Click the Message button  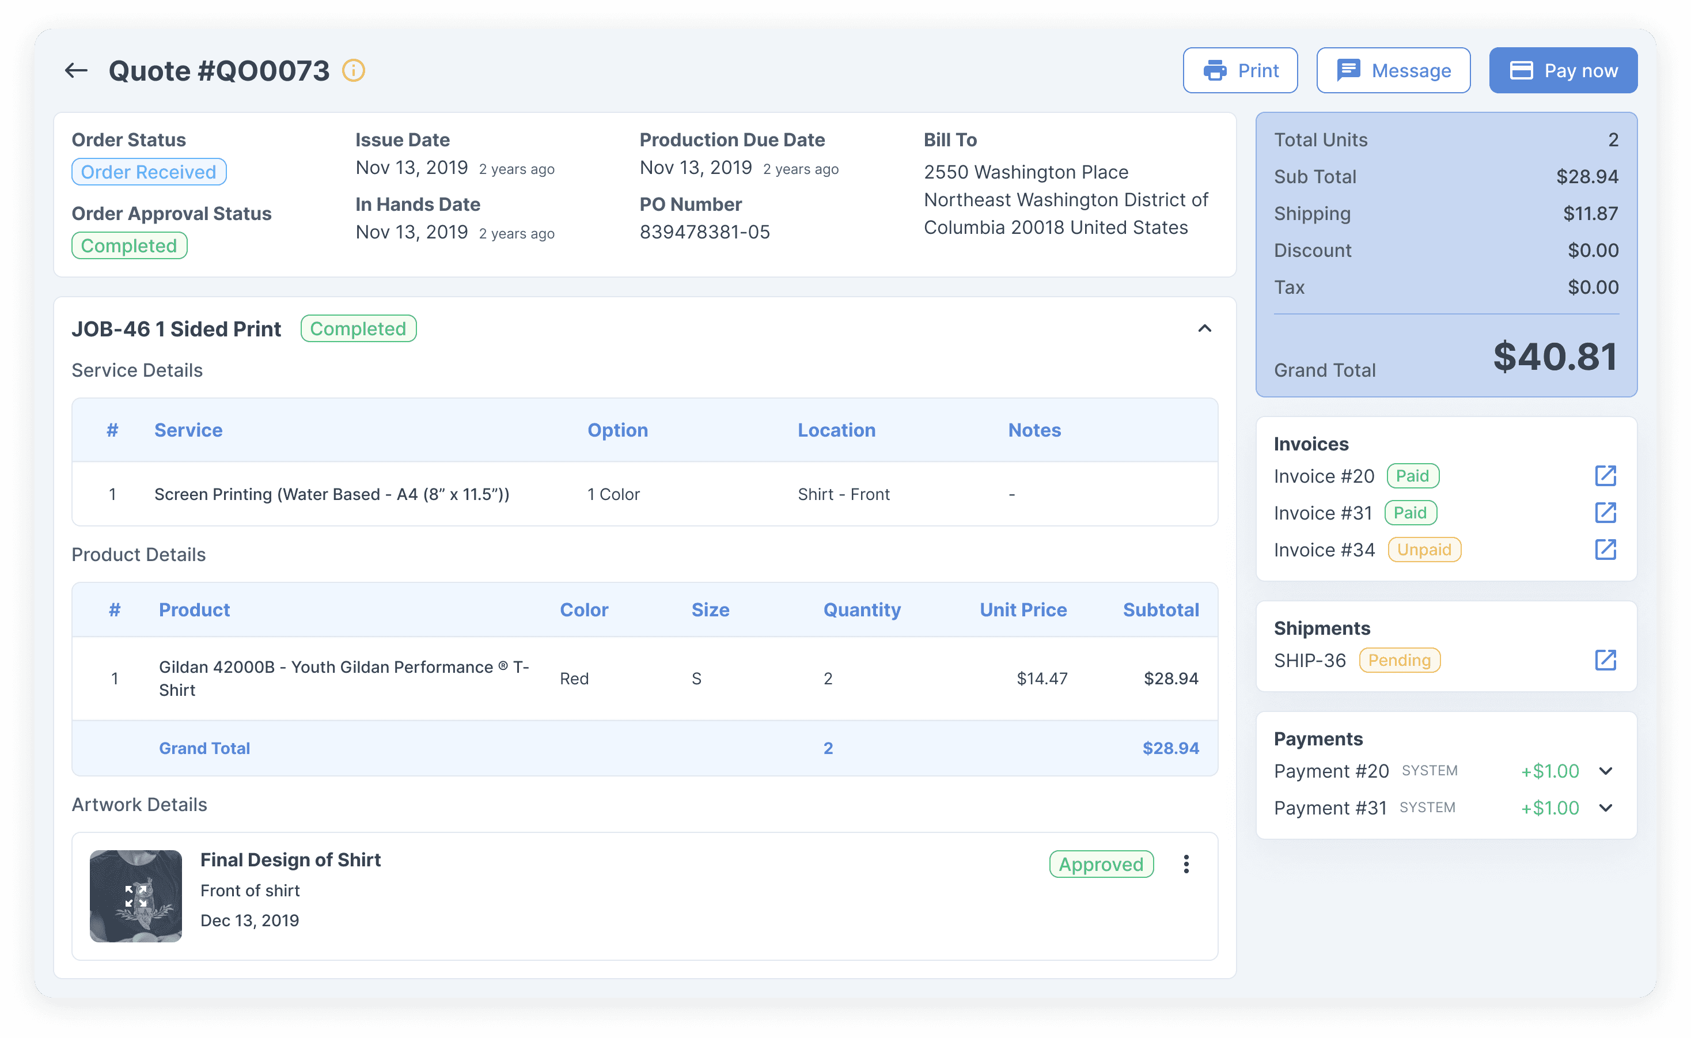click(x=1393, y=71)
